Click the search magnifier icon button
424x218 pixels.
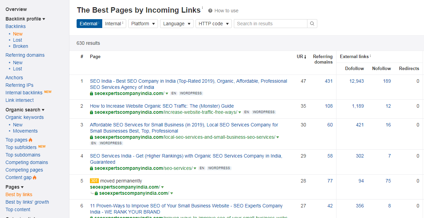pos(312,24)
